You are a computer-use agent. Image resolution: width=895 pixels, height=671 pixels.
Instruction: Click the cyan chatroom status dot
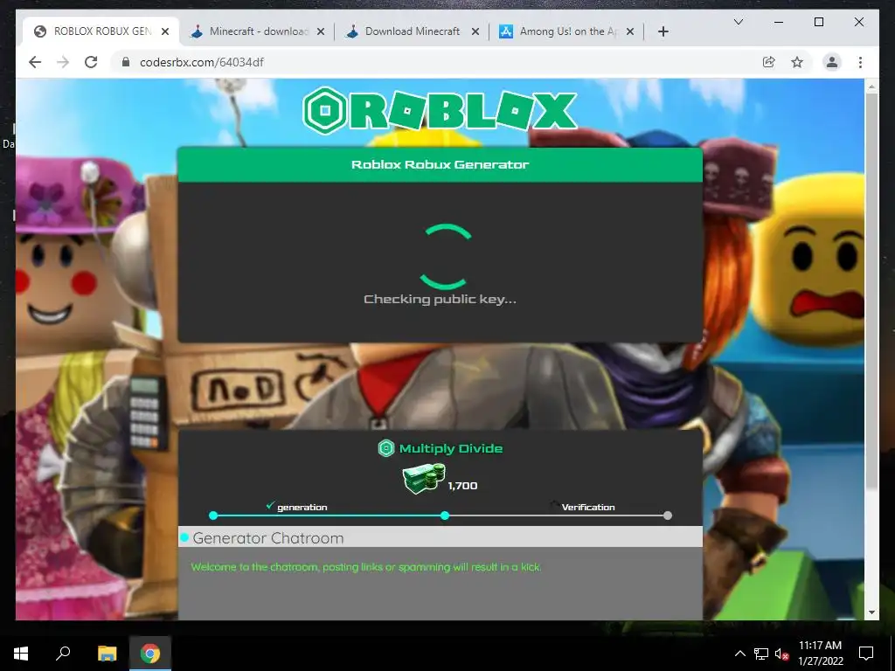point(184,537)
